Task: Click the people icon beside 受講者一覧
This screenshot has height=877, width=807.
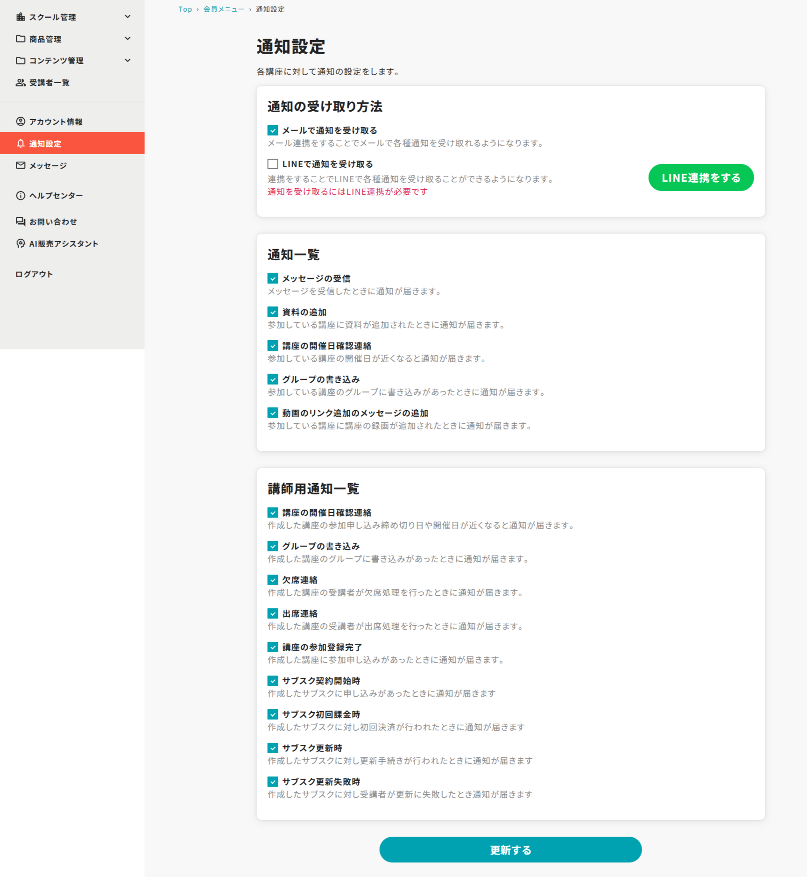Action: click(x=21, y=83)
